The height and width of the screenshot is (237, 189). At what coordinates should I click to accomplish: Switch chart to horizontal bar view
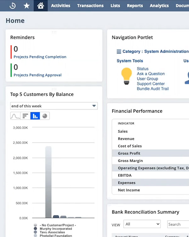click(25, 116)
